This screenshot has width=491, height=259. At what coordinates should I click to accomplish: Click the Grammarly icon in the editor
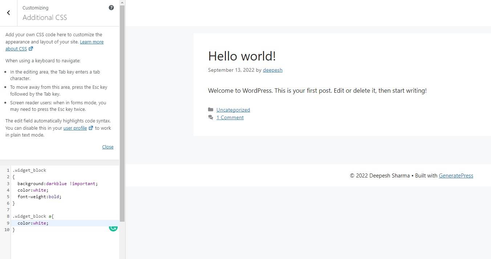pos(113,227)
